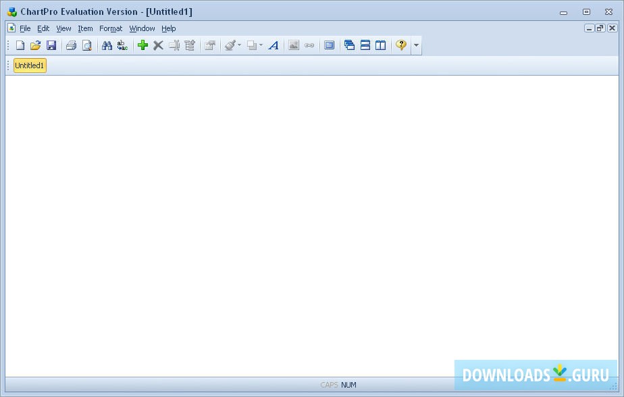This screenshot has width=624, height=397.
Task: Insert a picture with the image icon
Action: [294, 45]
